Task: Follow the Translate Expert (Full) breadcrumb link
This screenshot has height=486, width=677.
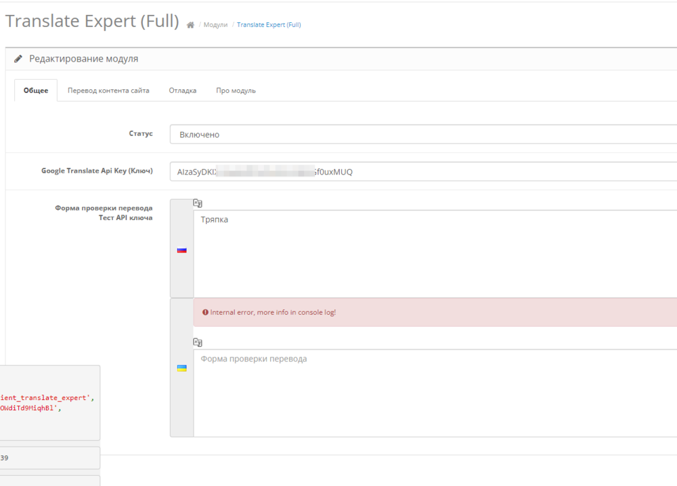Action: pos(269,25)
